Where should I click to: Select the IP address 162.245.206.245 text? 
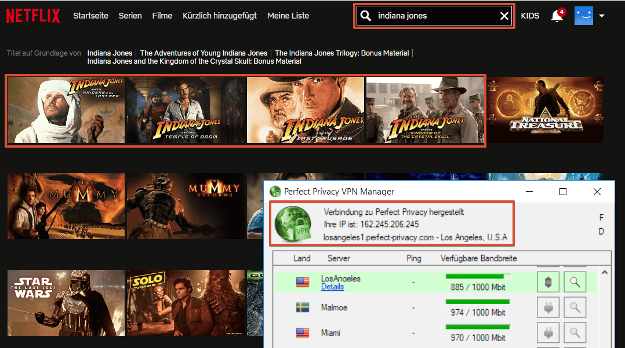pos(390,224)
